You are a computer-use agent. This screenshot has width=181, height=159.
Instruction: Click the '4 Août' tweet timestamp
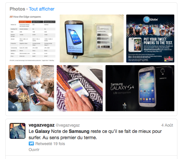pos(167,125)
